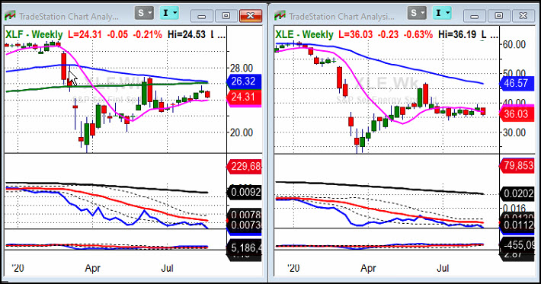Click the Apr label on XLF time axis
The image size is (541, 284).
coord(93,268)
